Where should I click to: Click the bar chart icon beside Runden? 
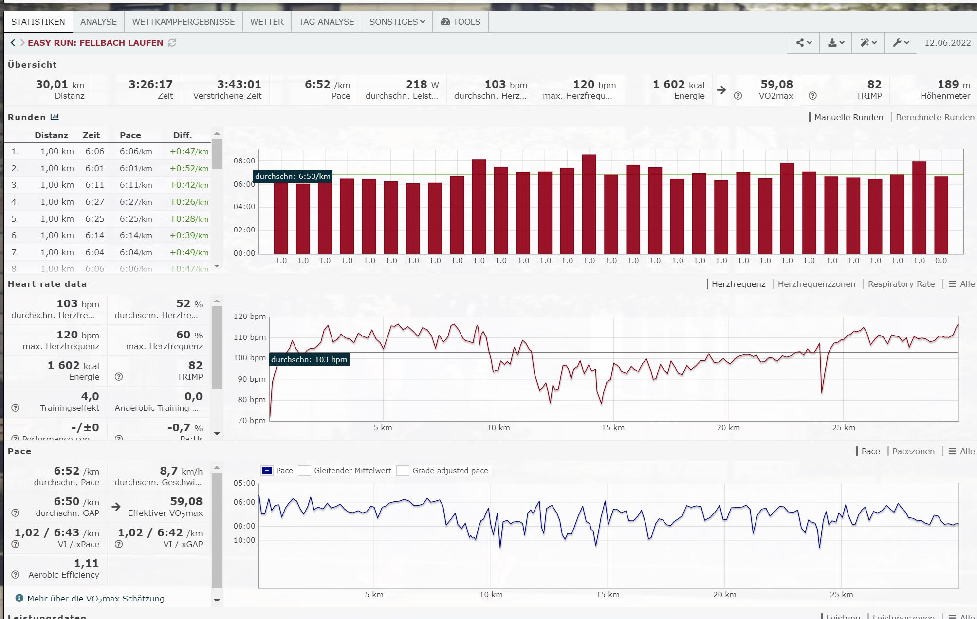click(55, 117)
